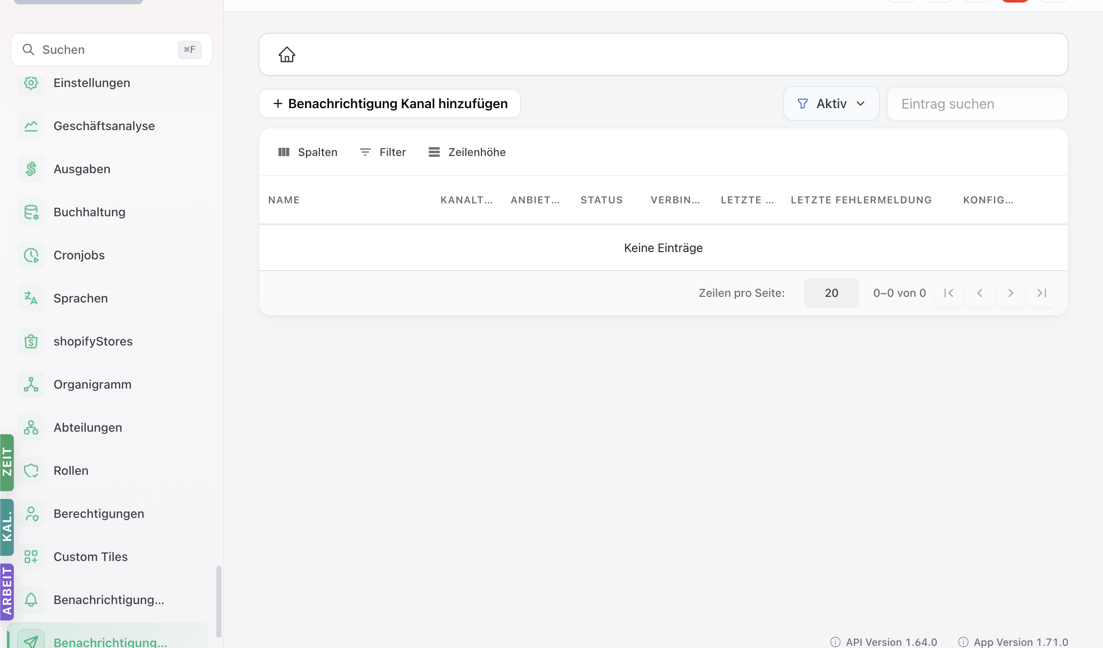
Task: Open the Organigramm page
Action: [92, 384]
